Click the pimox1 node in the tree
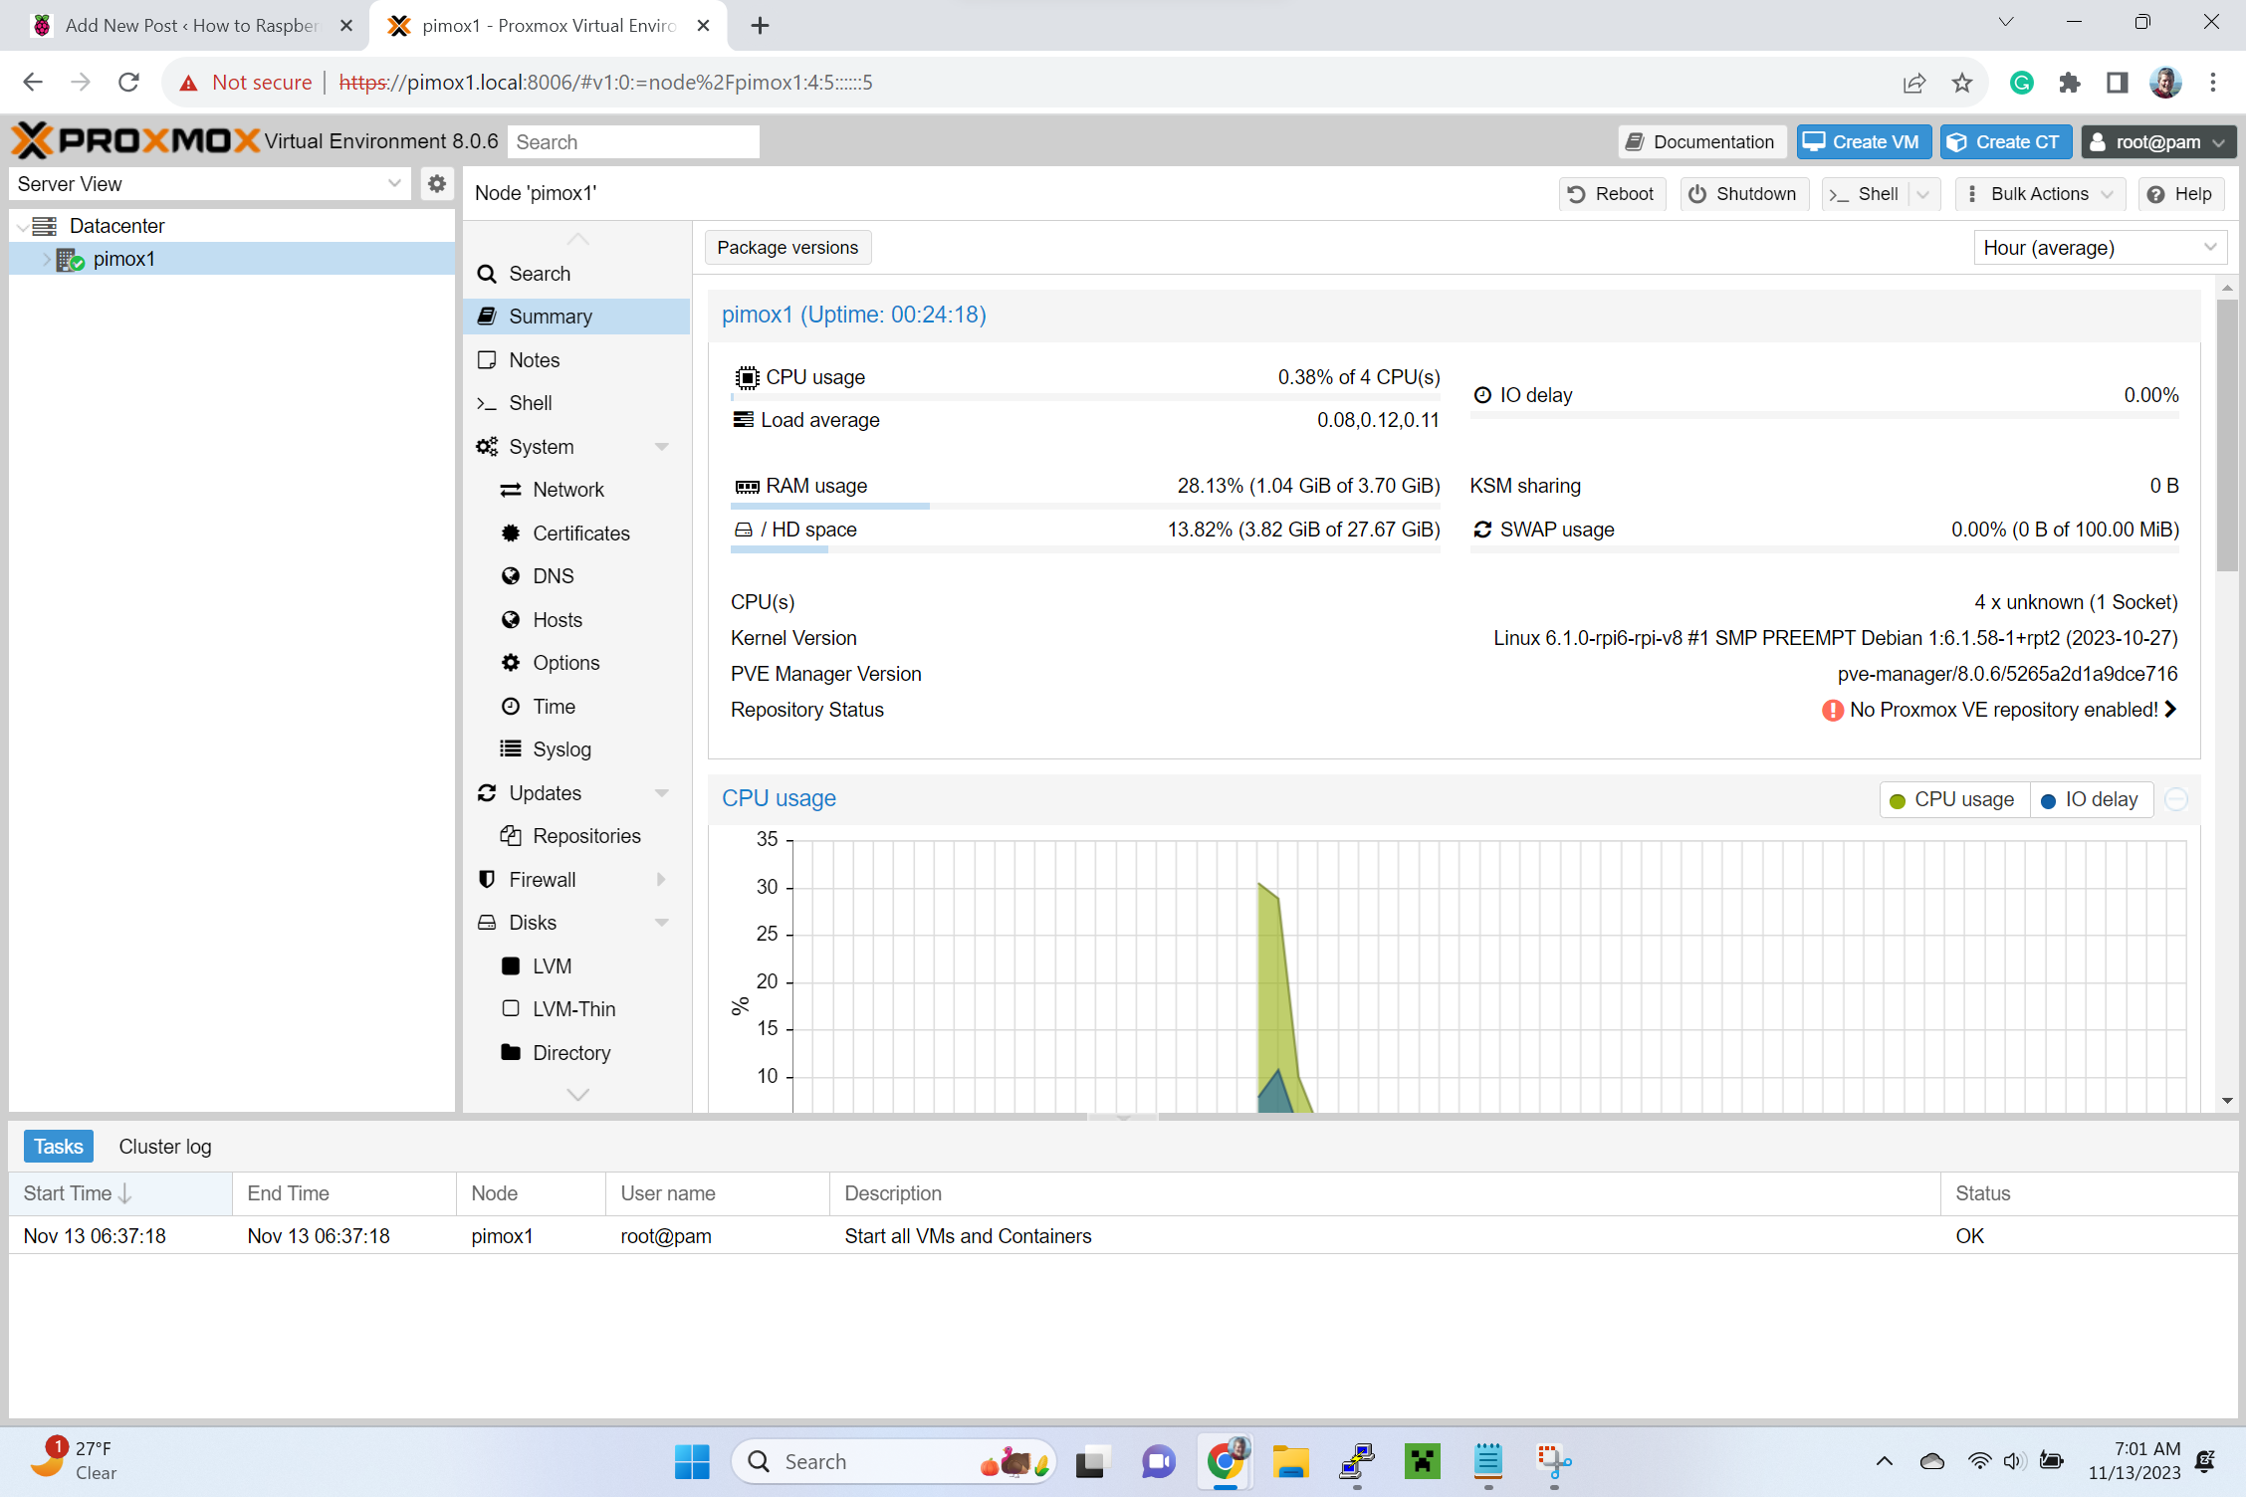This screenshot has width=2246, height=1497. coord(123,259)
